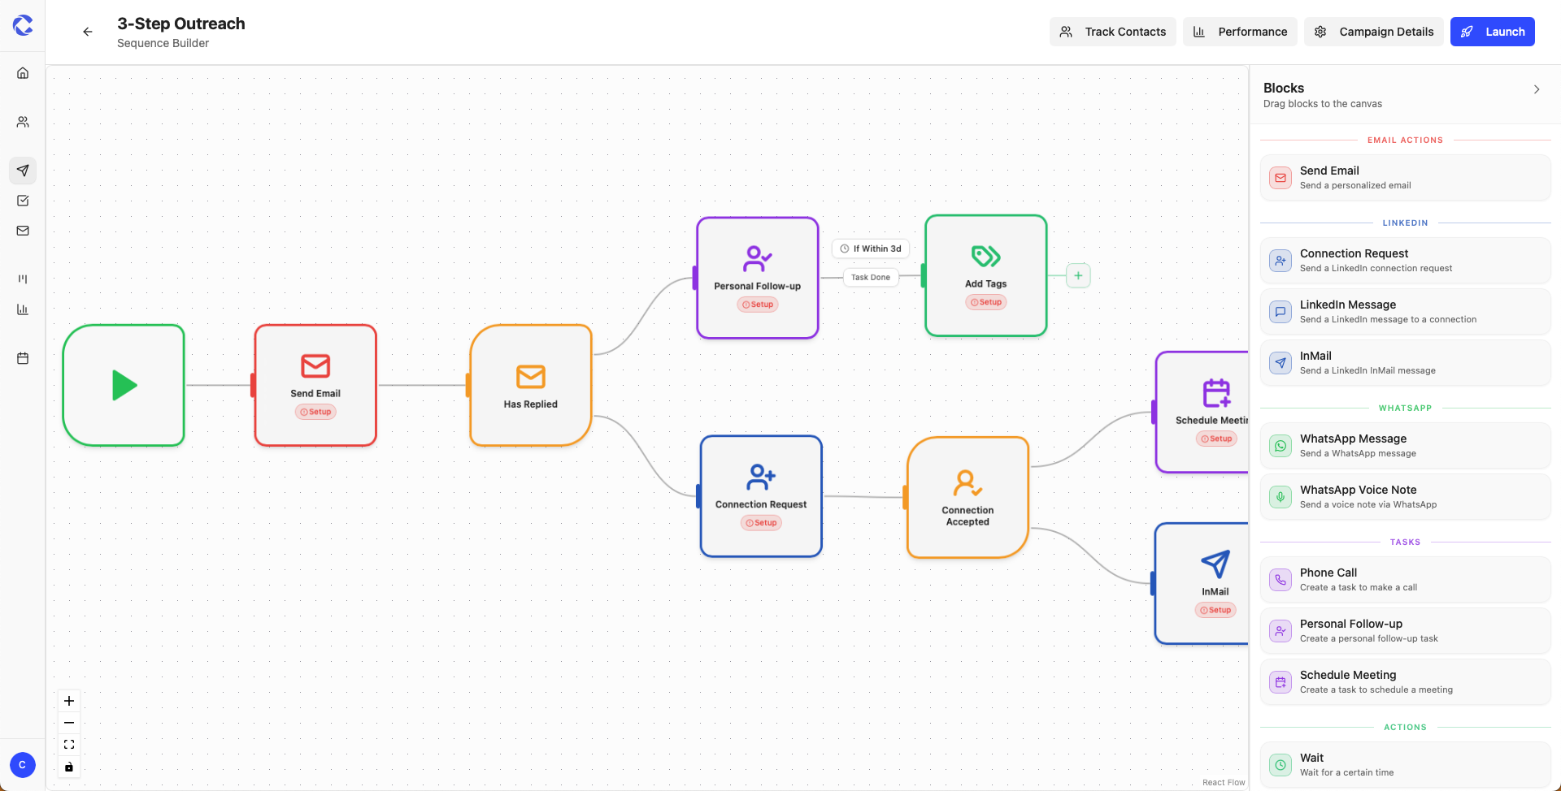This screenshot has height=791, width=1561.
Task: Select the Send Email node on canvas
Action: 315,385
